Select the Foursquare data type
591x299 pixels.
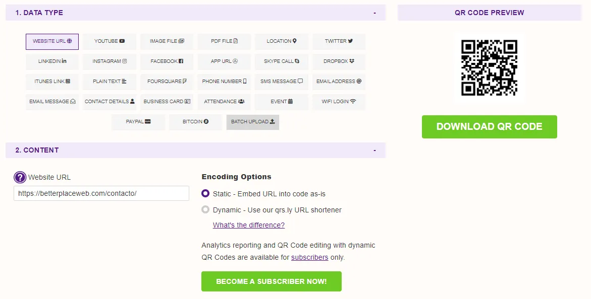point(167,82)
